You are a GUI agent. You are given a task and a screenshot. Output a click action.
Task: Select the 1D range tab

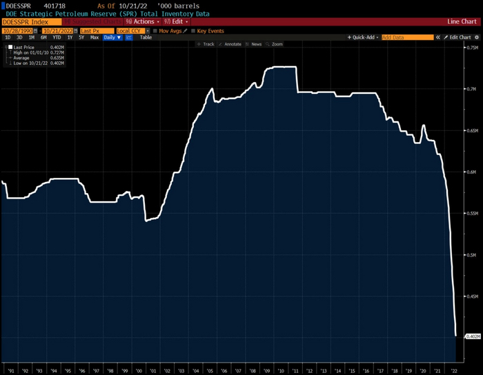[8, 37]
